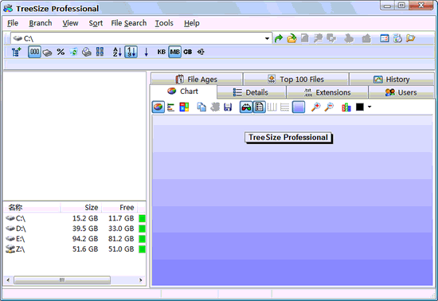Click the zoom out magnifier icon
Viewport: 438px width, 301px height.
tap(329, 107)
